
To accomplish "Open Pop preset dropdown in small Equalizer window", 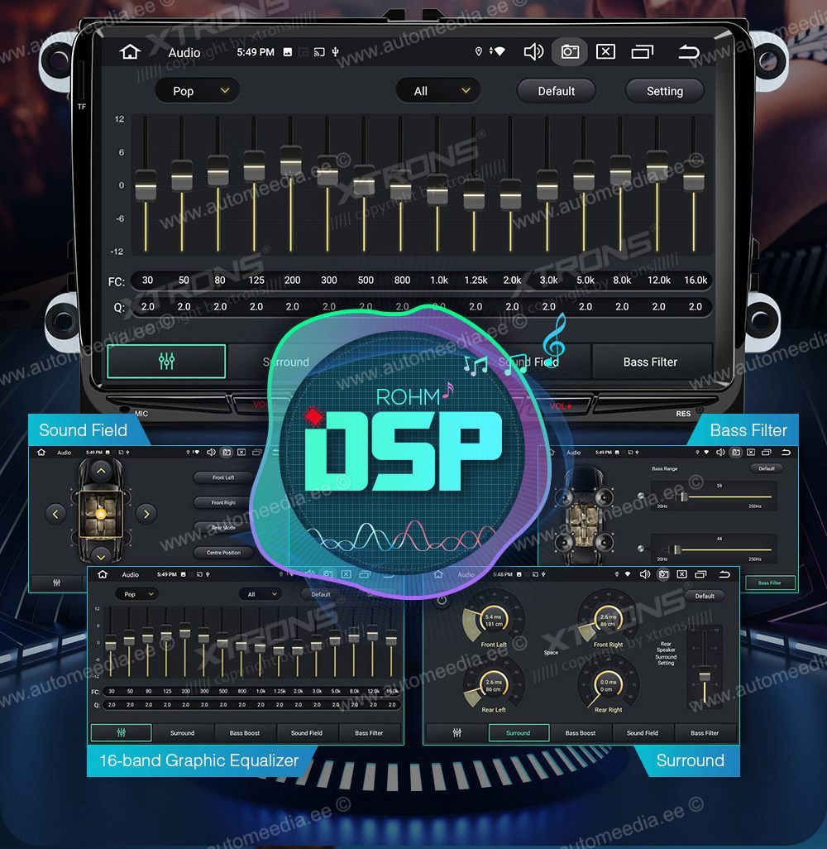I will 137,594.
